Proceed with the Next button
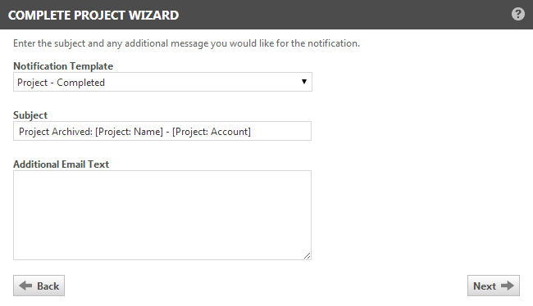 coord(493,286)
